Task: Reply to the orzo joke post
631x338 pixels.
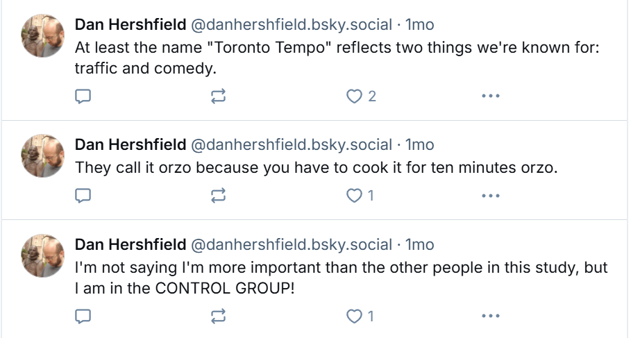Action: click(x=83, y=196)
